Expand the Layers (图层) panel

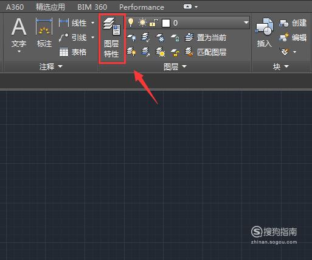[175, 66]
